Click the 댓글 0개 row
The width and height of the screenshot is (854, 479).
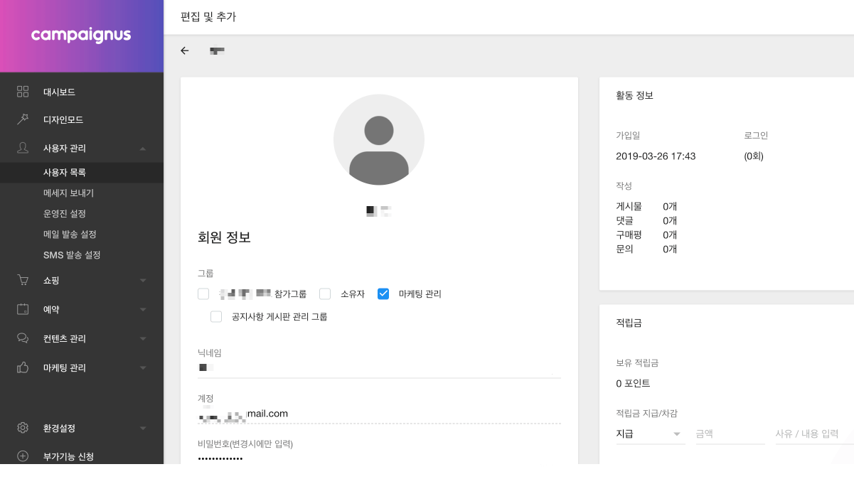(646, 221)
